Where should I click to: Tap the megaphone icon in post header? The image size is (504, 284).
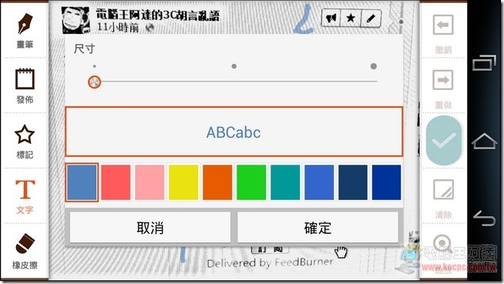pos(331,18)
